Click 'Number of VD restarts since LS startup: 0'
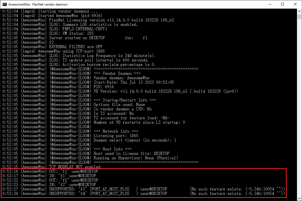The width and height of the screenshot is (302, 201). coord(139,122)
